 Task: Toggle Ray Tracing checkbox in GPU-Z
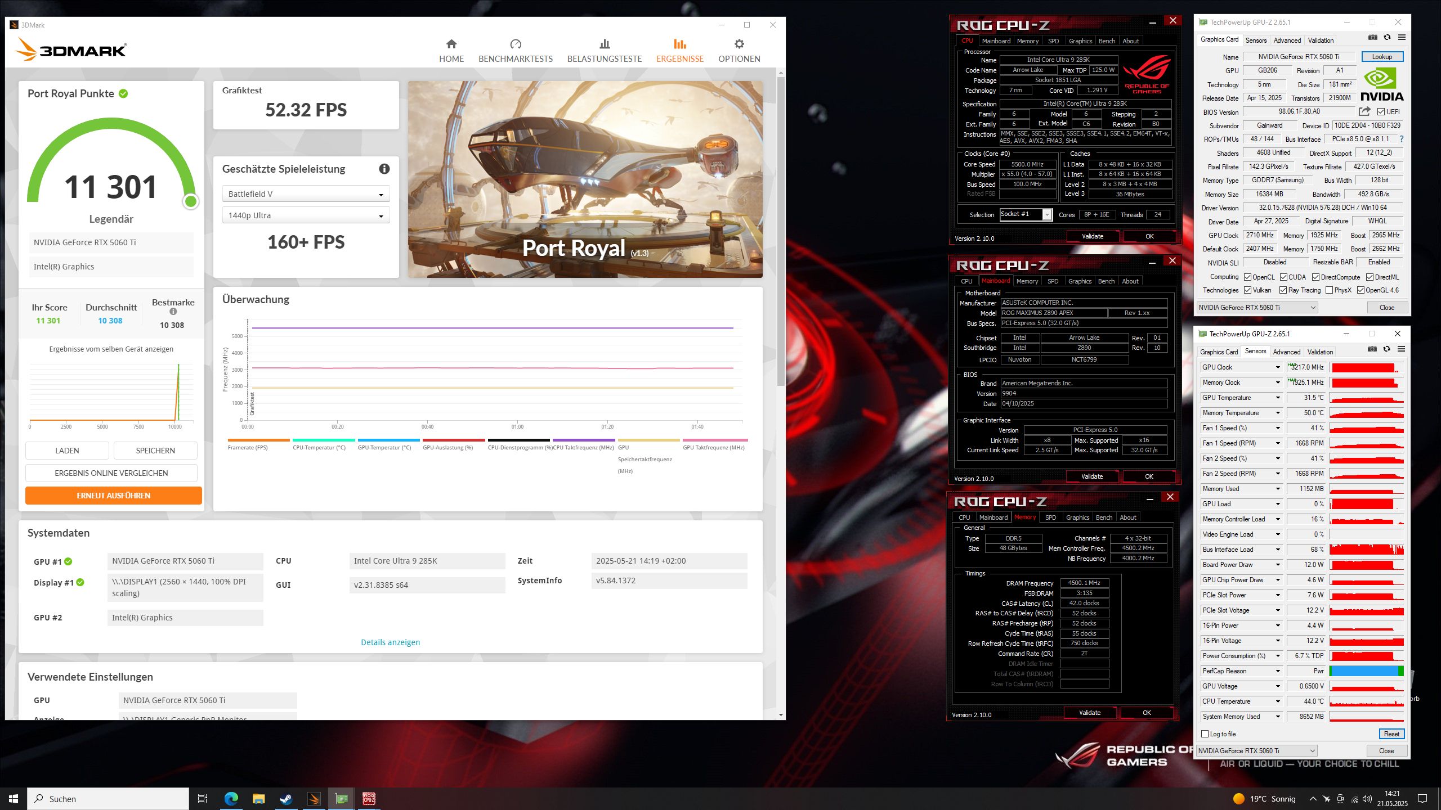coord(1283,290)
